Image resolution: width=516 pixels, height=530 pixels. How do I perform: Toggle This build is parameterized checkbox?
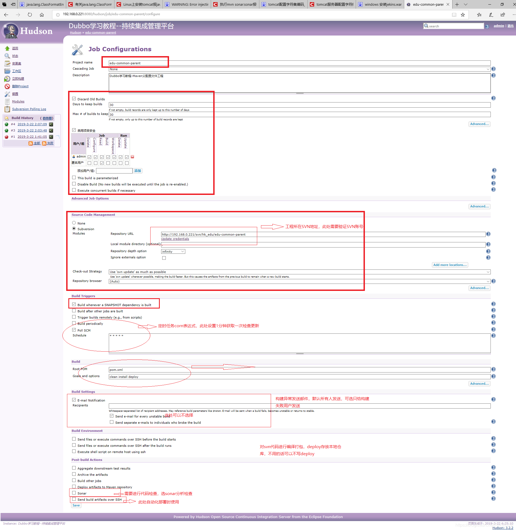[x=74, y=178]
